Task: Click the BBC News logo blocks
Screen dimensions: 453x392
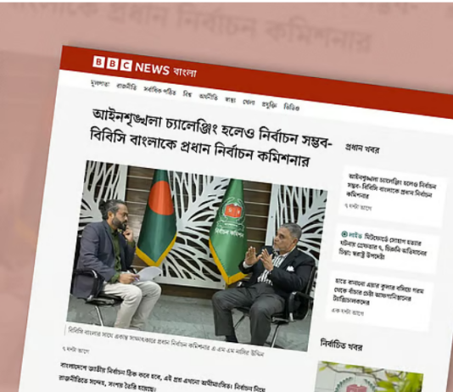Action: pos(112,64)
